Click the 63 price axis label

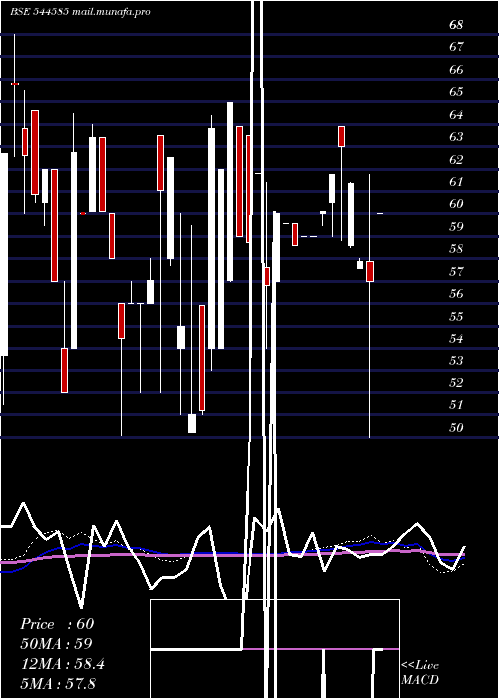click(x=456, y=137)
